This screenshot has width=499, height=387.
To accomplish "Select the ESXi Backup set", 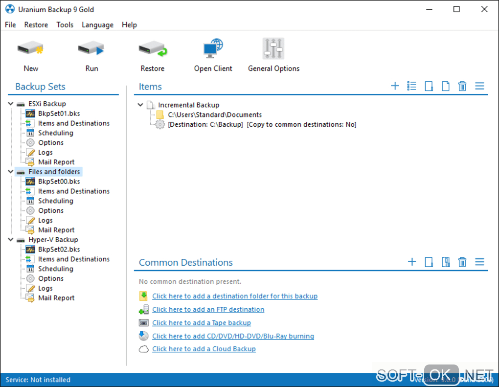I will (x=47, y=104).
